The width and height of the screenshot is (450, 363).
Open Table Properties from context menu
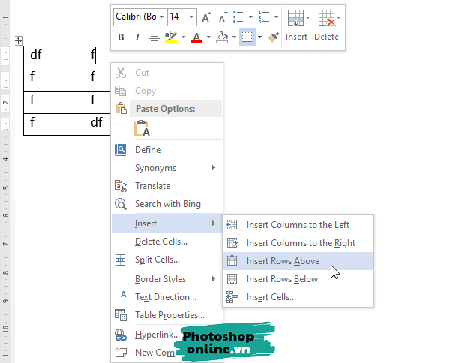(169, 315)
